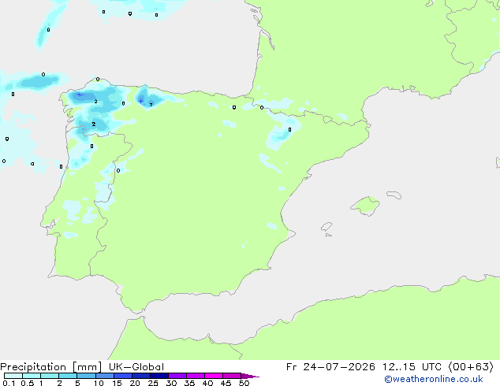Select the 40–45 mm magenta legend swatch
Viewport: 500px width, 386px height.
pyautogui.click(x=214, y=376)
